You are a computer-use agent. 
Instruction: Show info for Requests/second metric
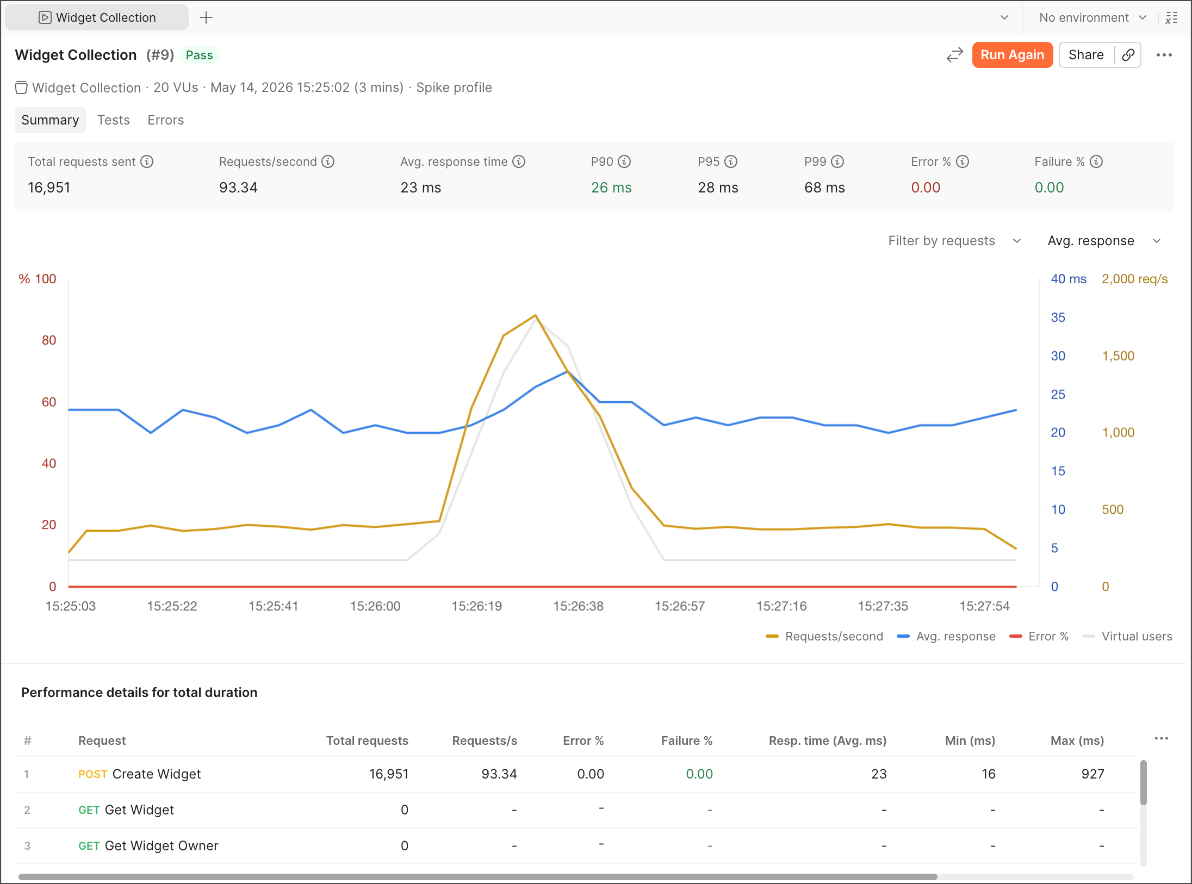(328, 161)
